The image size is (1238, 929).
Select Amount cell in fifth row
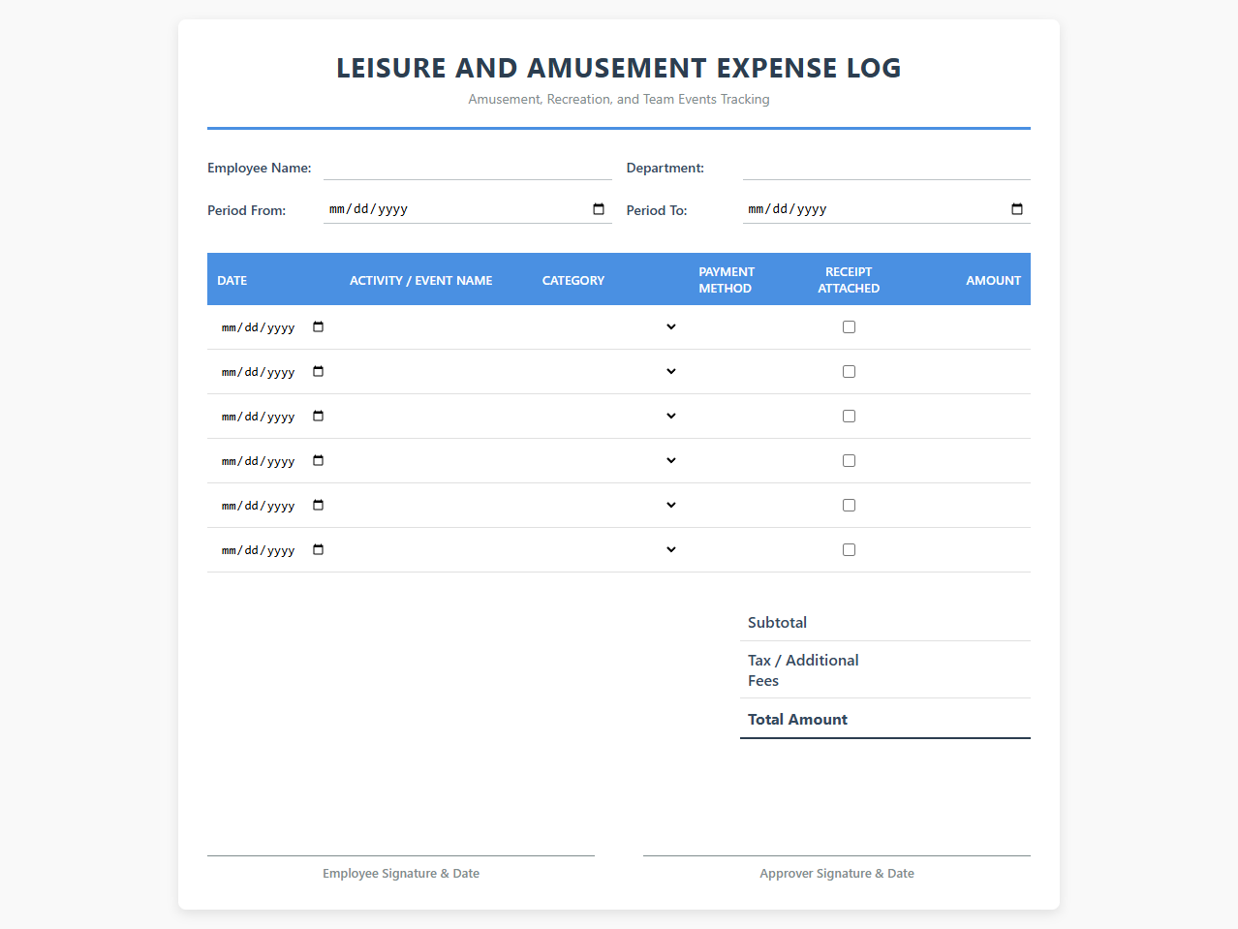[965, 506]
